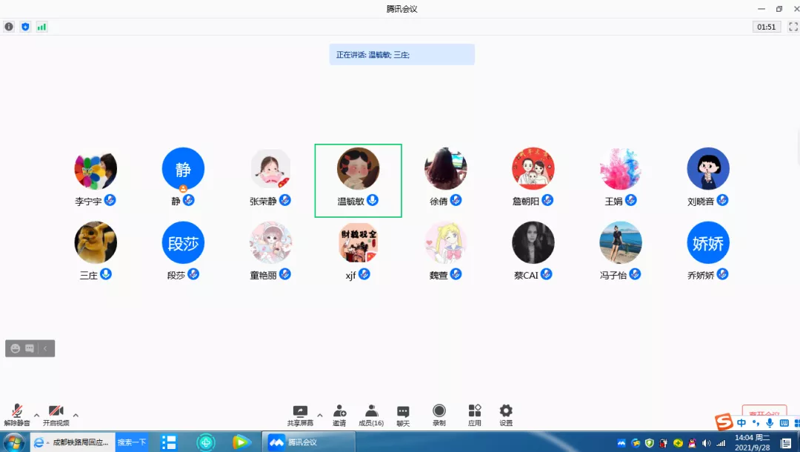
Task: Turn on camera with 开启视频
Action: 56,414
